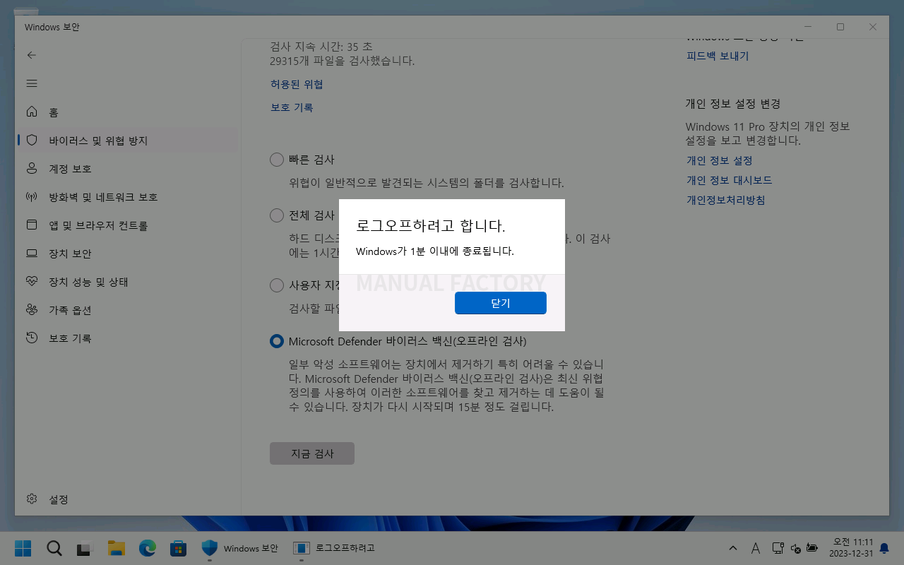904x565 pixels.
Task: Click the 로그오프하려고 합니다. dialog heading
Action: [431, 226]
